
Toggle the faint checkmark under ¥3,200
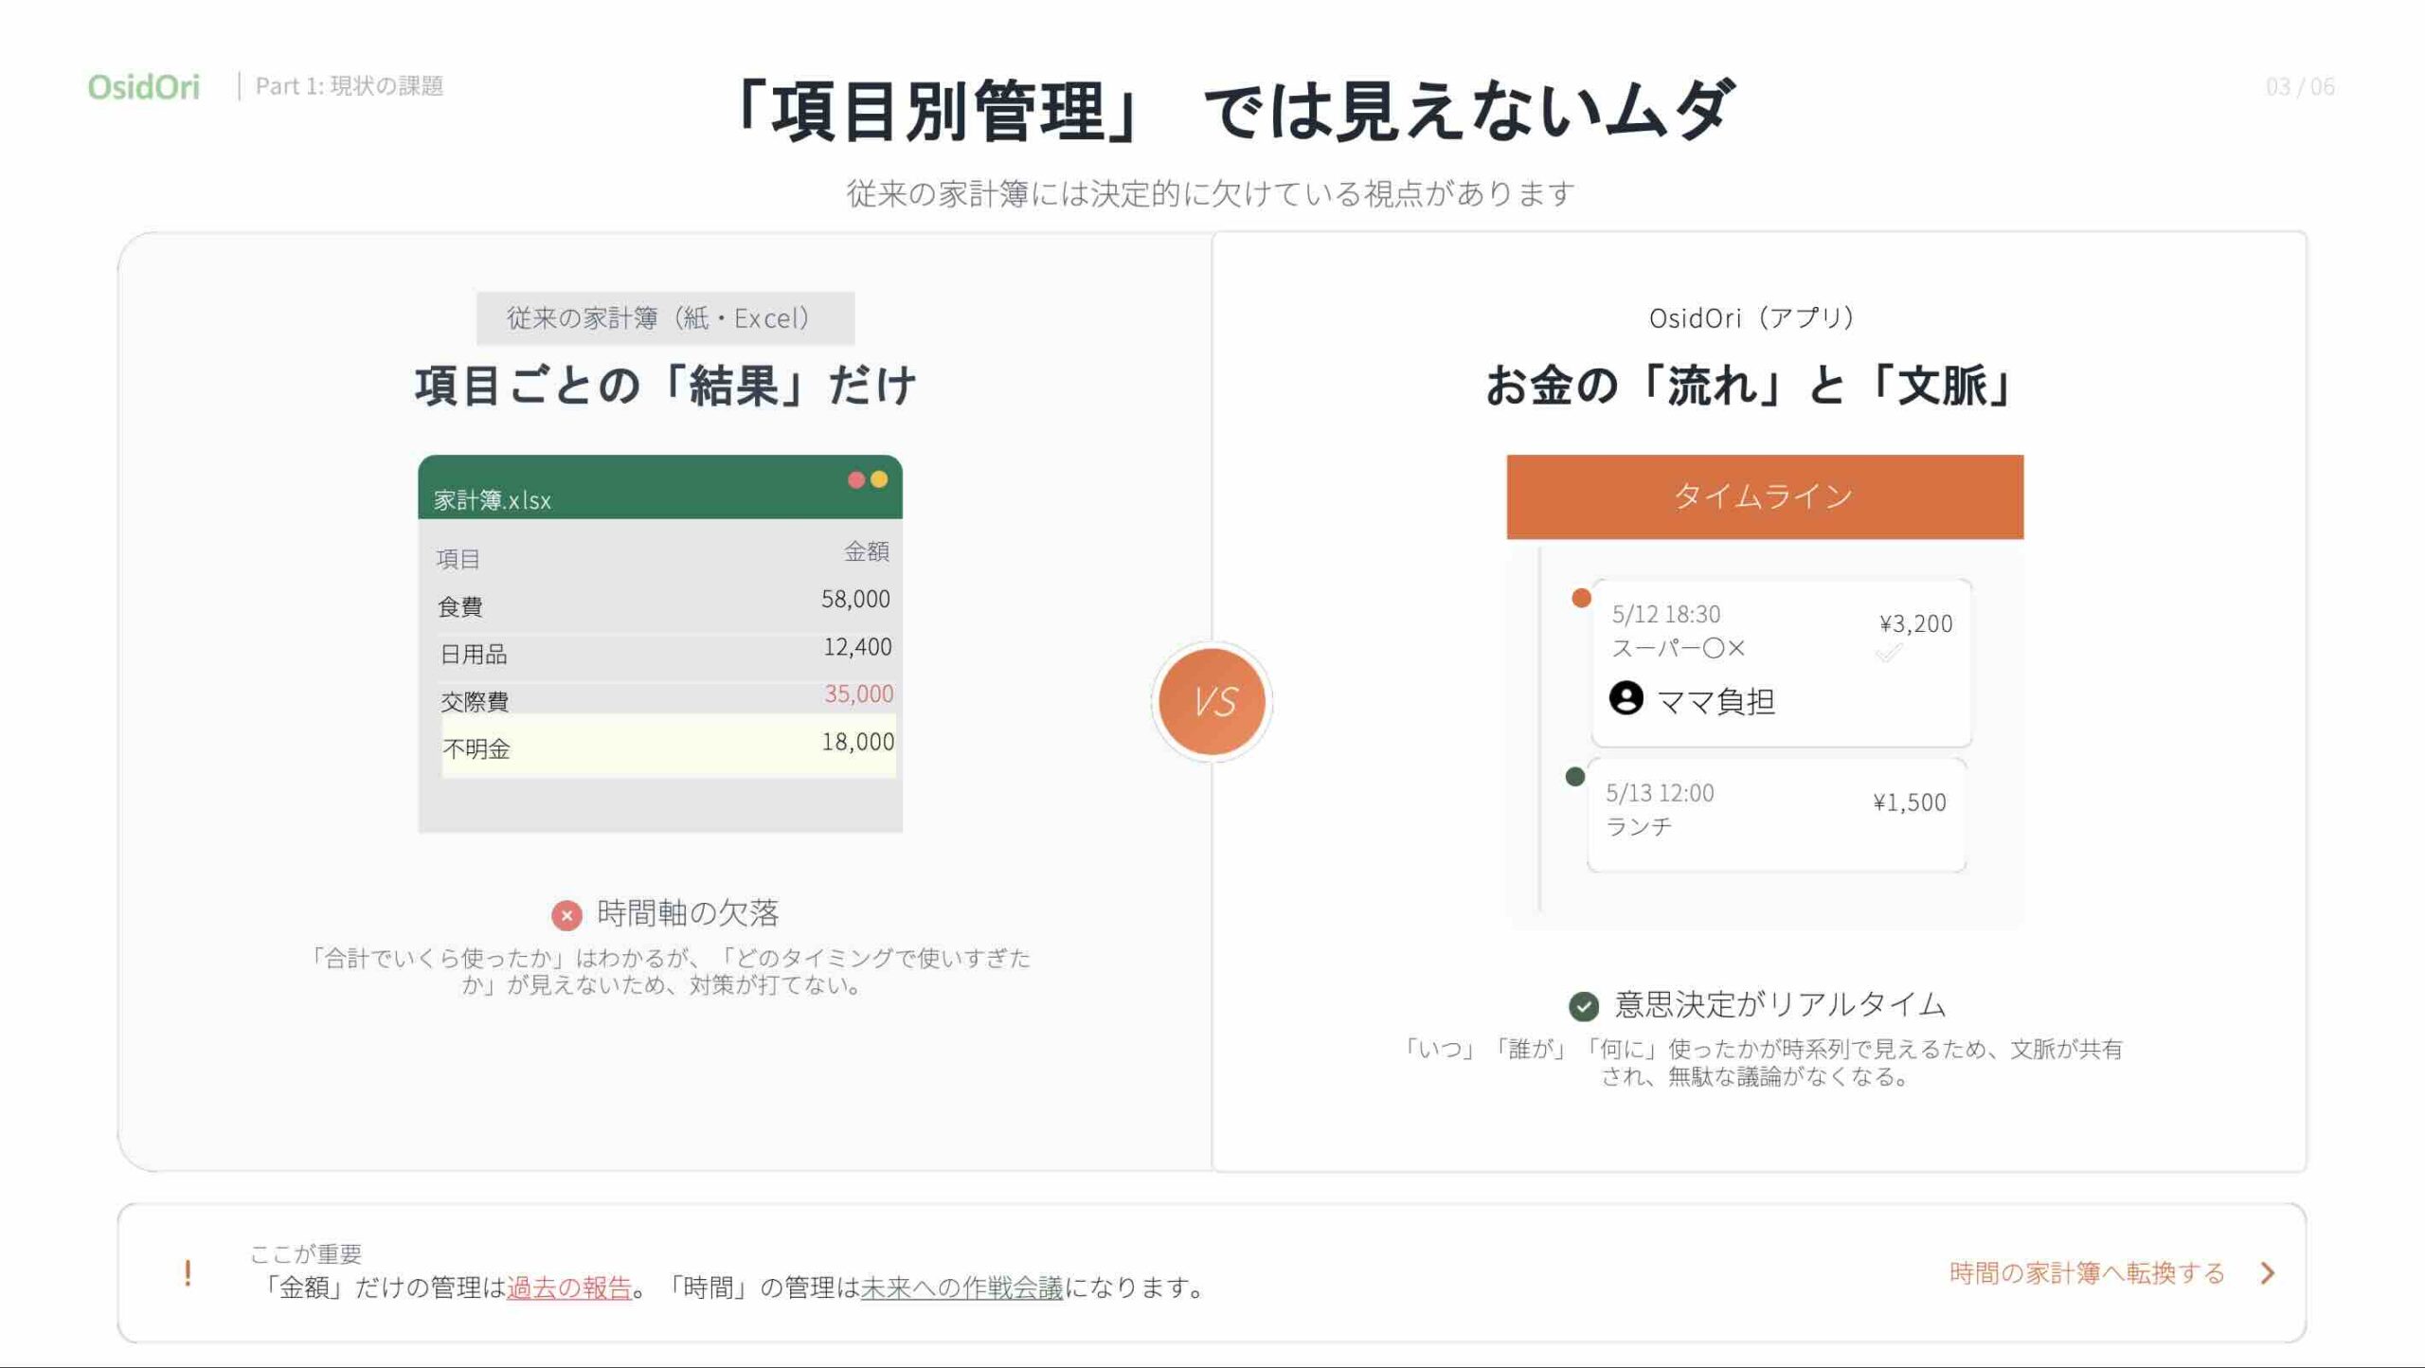click(1888, 654)
